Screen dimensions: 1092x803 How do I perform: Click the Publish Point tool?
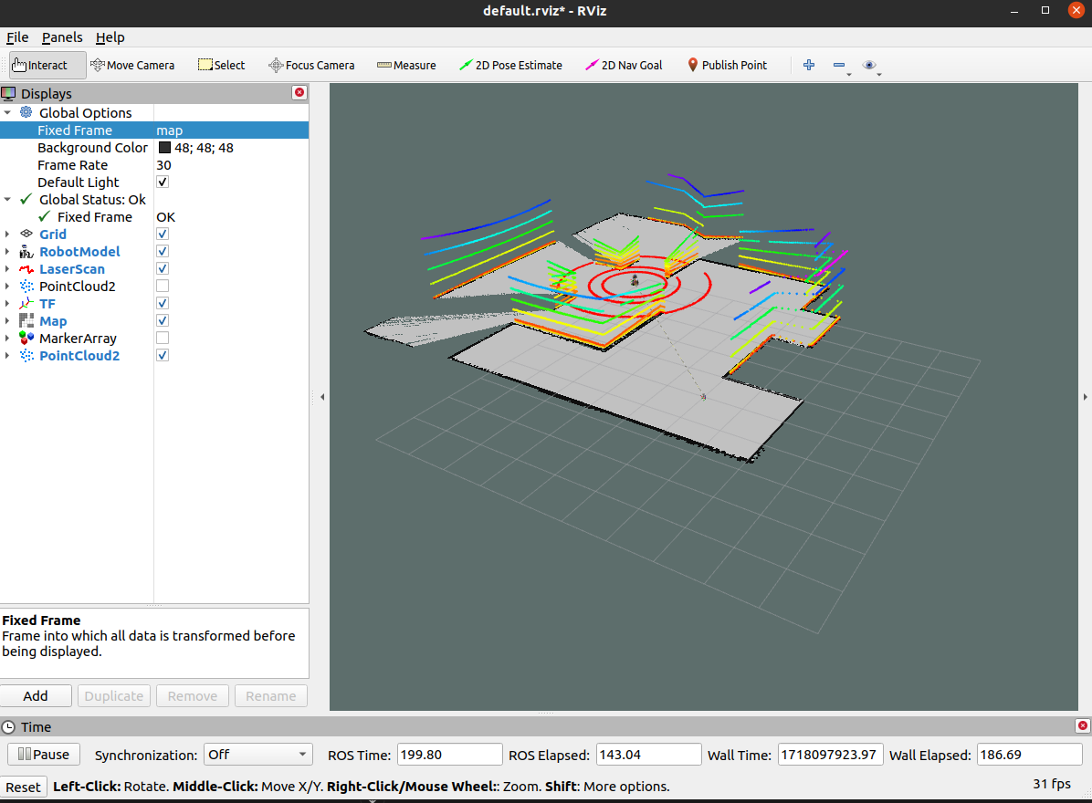coord(727,65)
